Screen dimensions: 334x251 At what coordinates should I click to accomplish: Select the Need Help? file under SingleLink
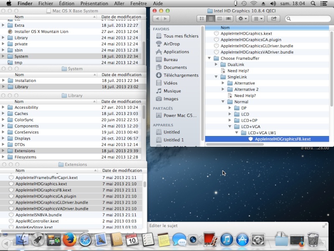pos(267,96)
